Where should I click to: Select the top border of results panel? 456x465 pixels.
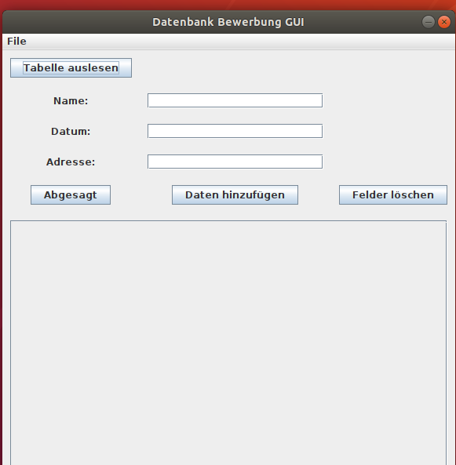pos(228,221)
